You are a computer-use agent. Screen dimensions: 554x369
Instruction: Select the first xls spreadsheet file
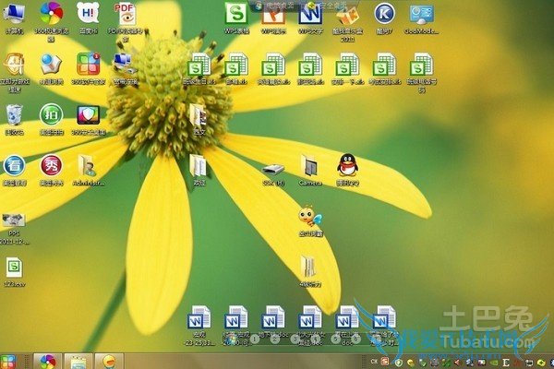(199, 65)
